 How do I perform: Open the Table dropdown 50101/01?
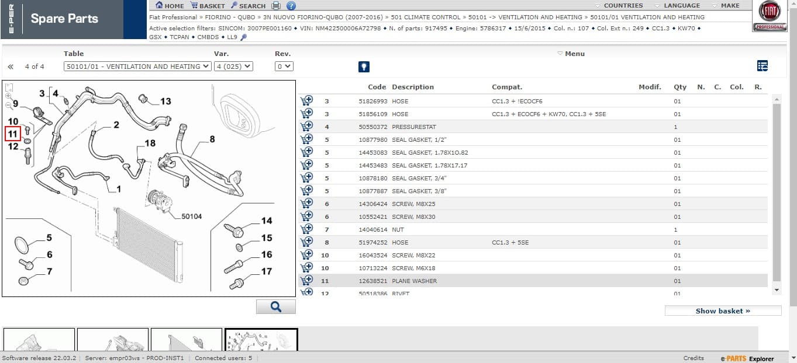pos(137,67)
